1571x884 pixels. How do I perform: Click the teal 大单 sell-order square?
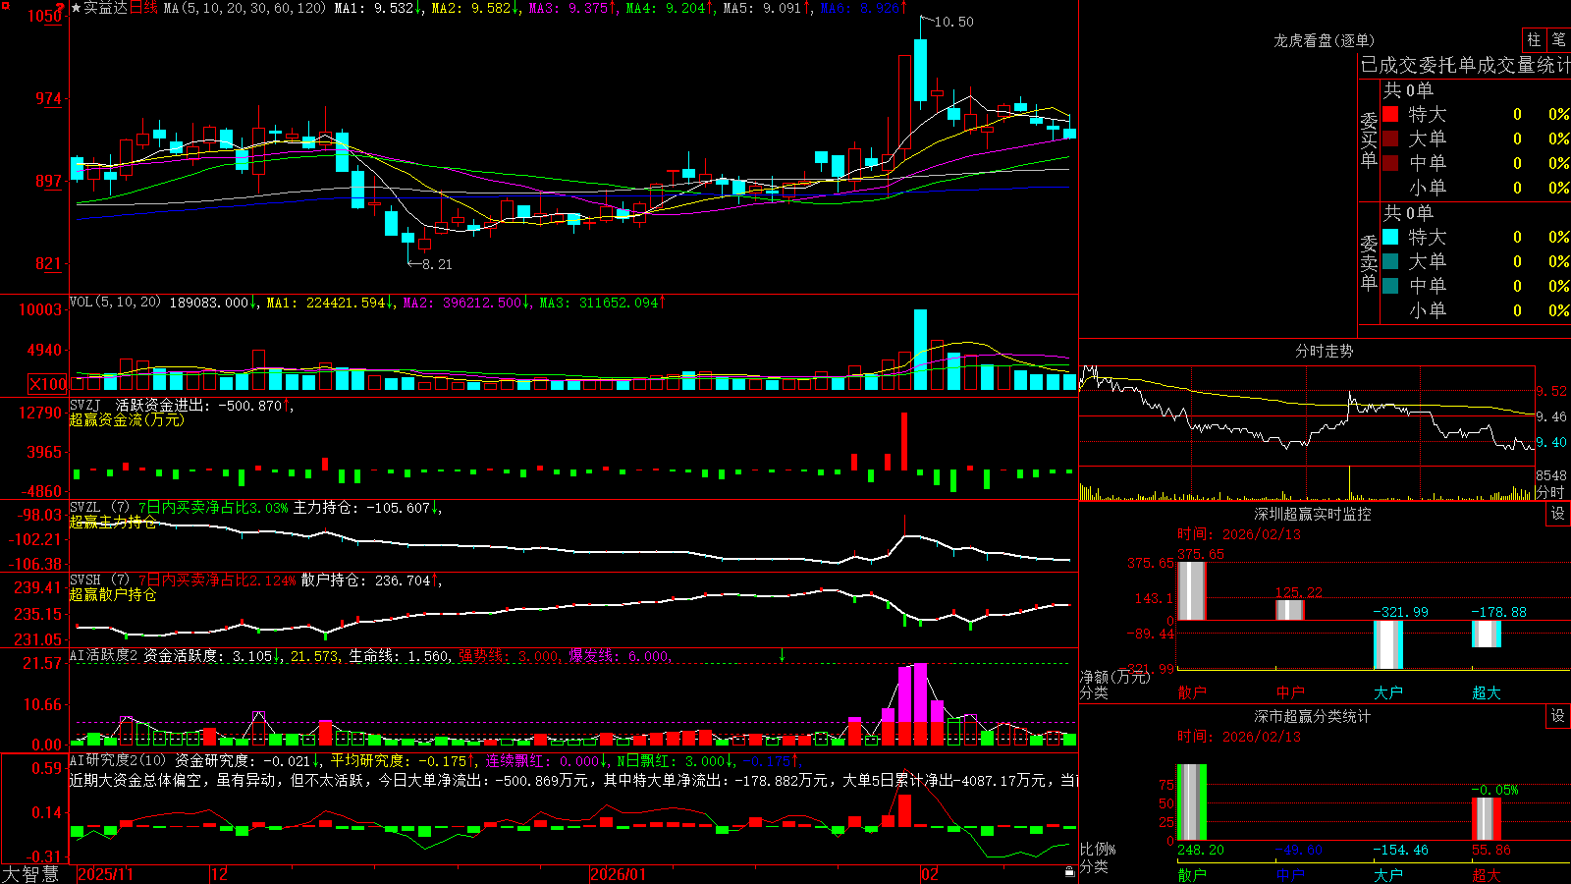pyautogui.click(x=1390, y=261)
